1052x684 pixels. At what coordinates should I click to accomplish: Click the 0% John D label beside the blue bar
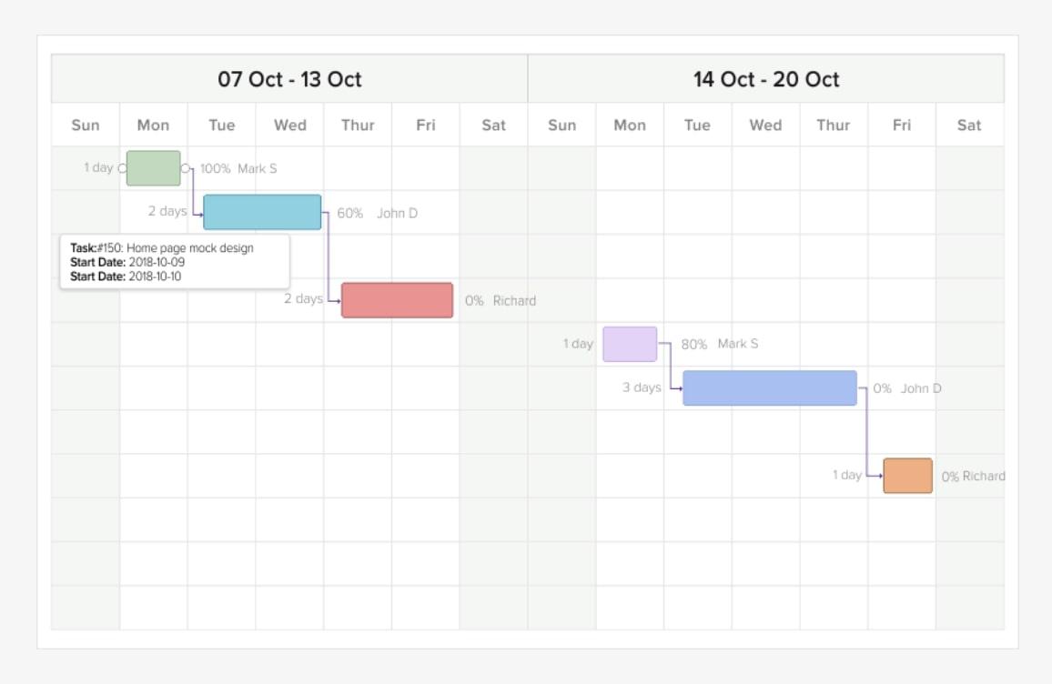906,388
